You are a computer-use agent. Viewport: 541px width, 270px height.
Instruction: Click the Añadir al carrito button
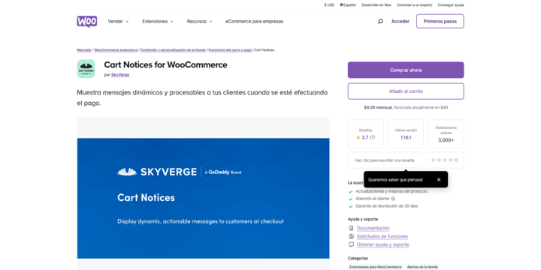[x=406, y=91]
